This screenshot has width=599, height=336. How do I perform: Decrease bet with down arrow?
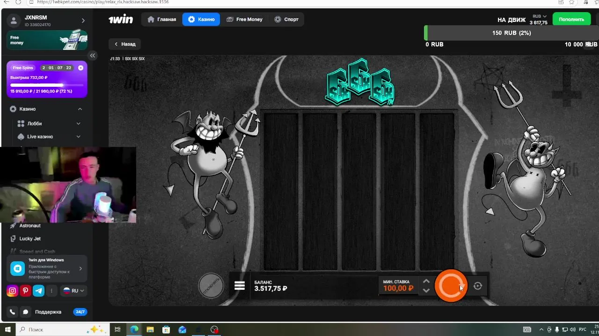[x=426, y=290]
